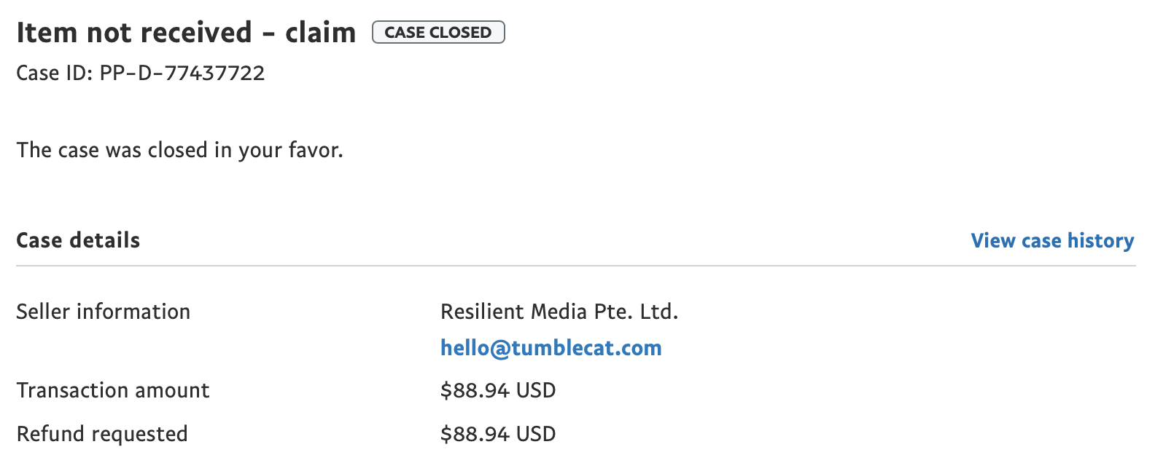
Task: Select the case number PP-D-77437722
Action: 182,73
